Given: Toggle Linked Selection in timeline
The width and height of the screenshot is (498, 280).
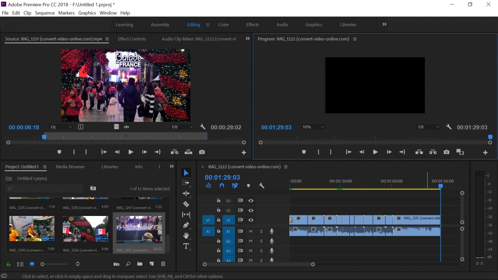Looking at the screenshot, I should 235,186.
